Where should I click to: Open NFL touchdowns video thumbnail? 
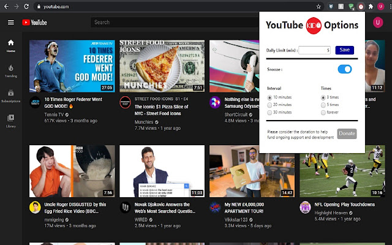pyautogui.click(x=342, y=175)
